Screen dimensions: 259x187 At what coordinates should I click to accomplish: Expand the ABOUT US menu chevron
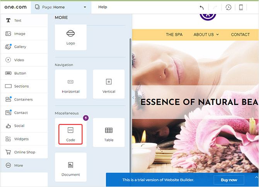(217, 35)
